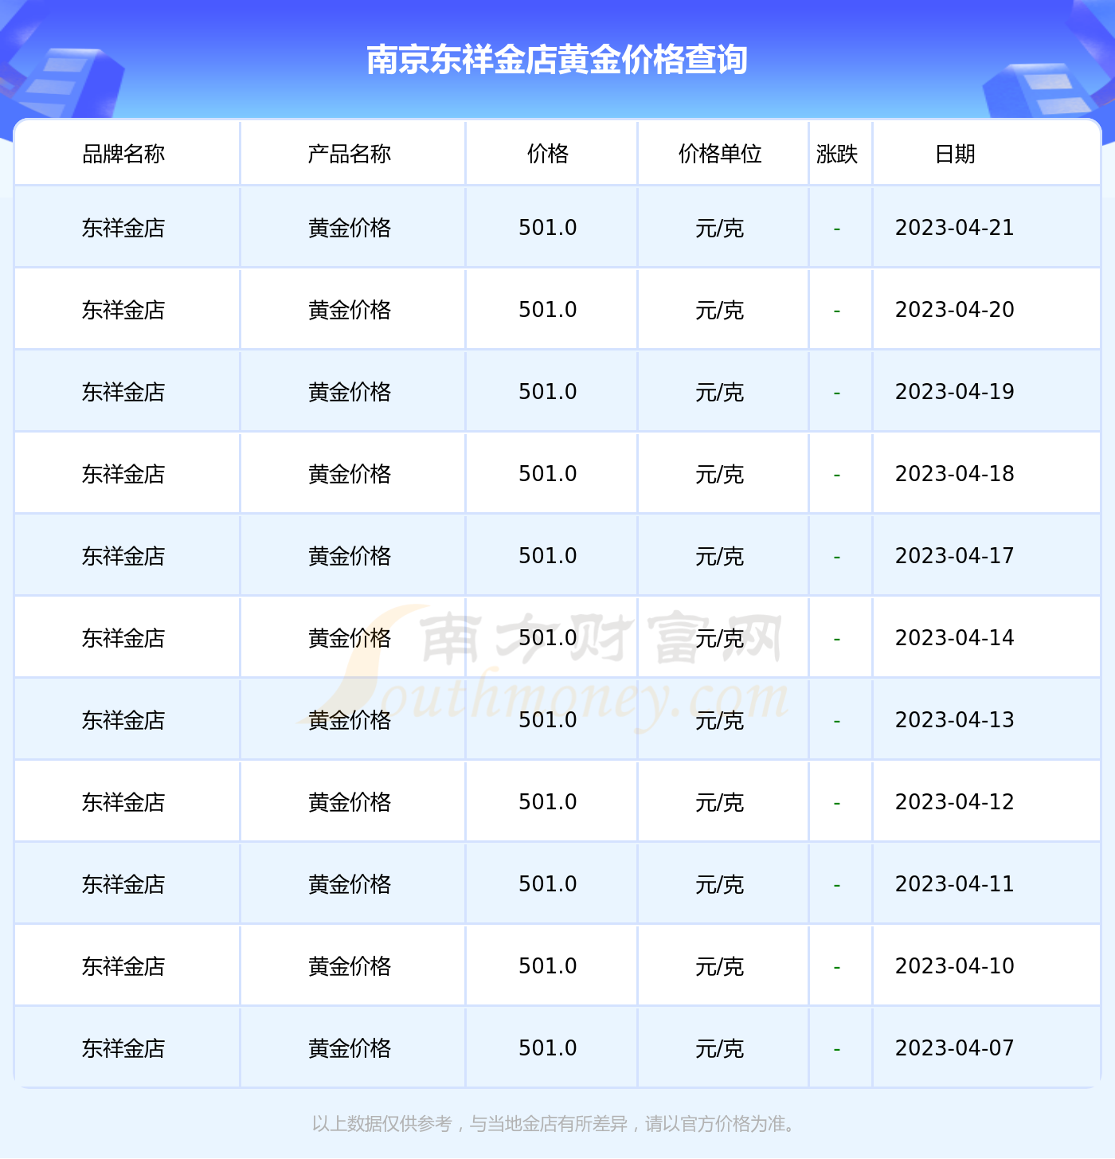This screenshot has width=1115, height=1159.
Task: Click 黄金价格 in the 2023-04-07 row
Action: coord(350,1049)
